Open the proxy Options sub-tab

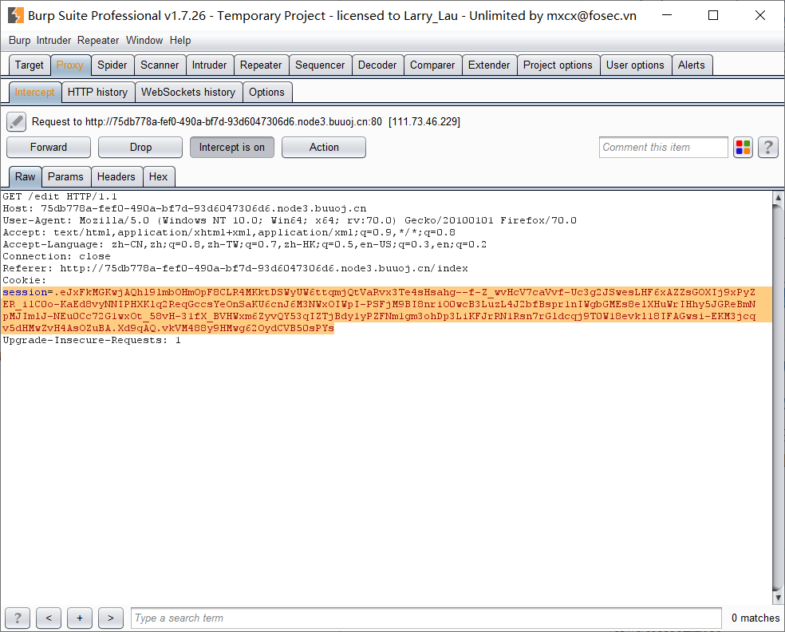[x=266, y=92]
